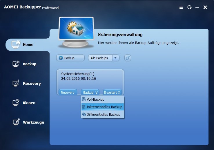The width and height of the screenshot is (214, 150).
Task: Close the AOMEI Backupper window
Action: (205, 7)
